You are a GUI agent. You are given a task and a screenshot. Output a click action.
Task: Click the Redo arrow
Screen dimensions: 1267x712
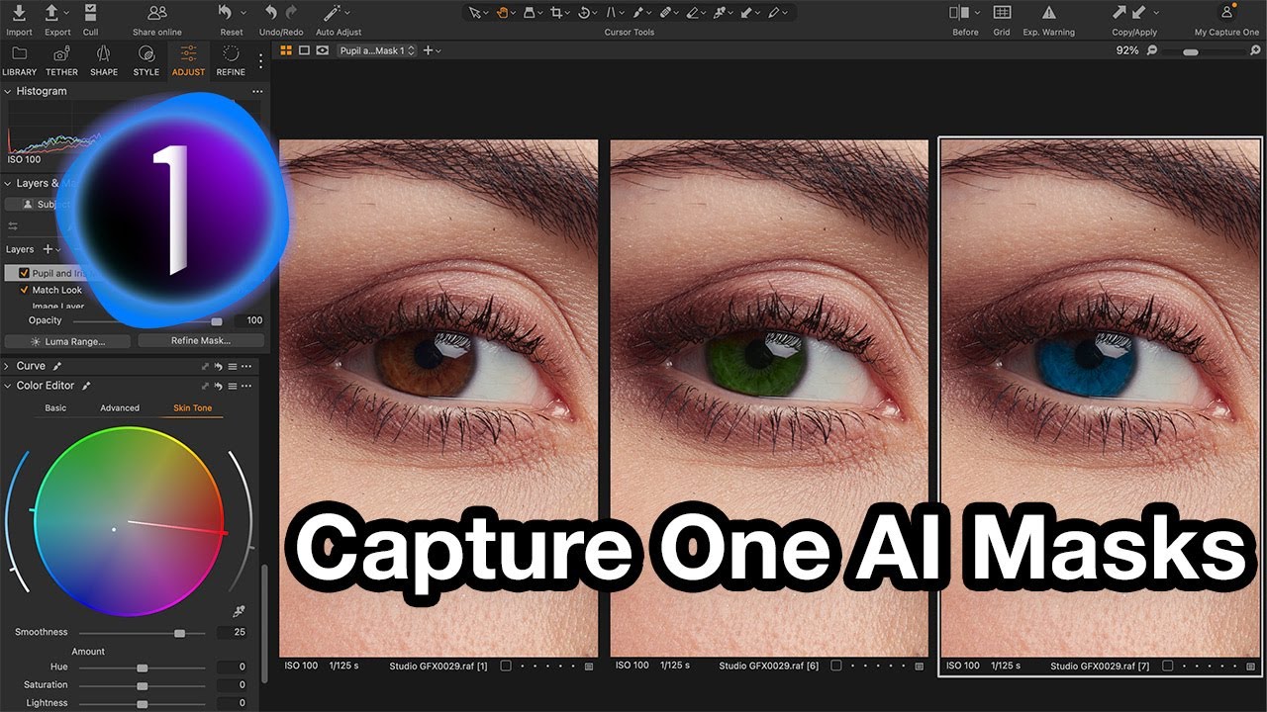point(291,13)
